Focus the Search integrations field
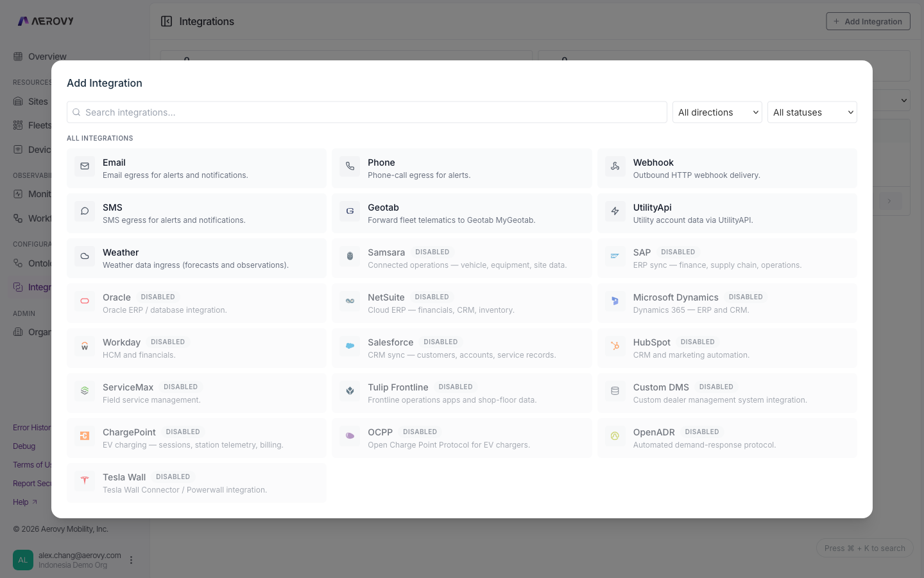Screen dimensions: 924x578 pyautogui.click(x=367, y=112)
